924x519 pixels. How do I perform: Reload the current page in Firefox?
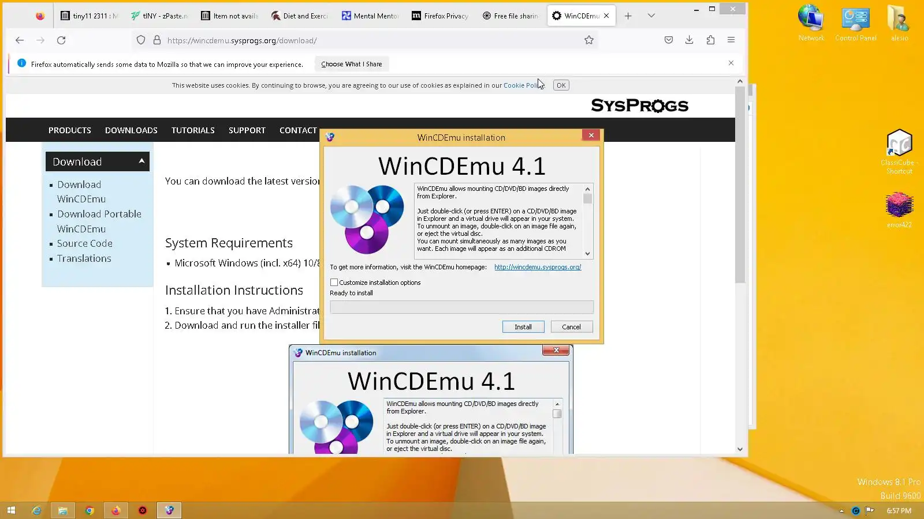point(61,40)
